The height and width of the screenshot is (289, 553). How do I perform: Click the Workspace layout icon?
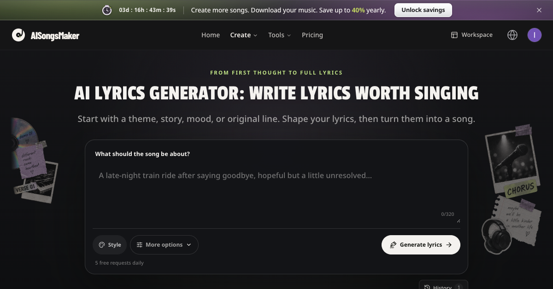(x=454, y=35)
